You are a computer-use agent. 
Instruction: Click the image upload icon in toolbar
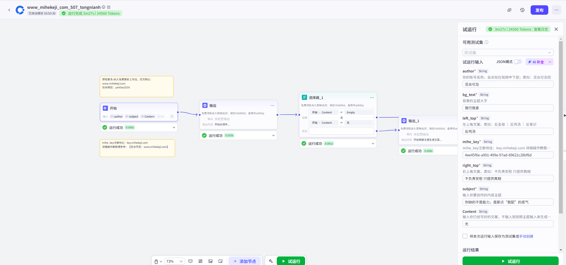pos(210,261)
